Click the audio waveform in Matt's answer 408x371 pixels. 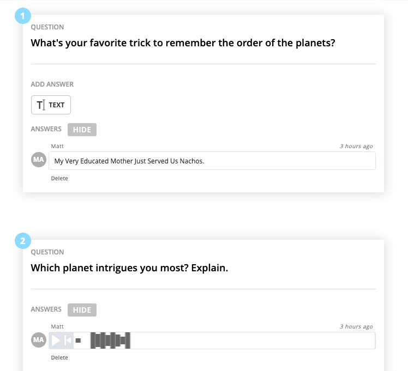click(110, 340)
